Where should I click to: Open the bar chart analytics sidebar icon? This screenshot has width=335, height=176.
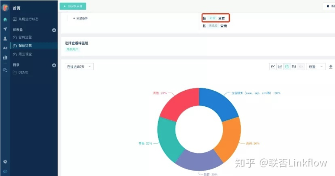[x=5, y=57]
